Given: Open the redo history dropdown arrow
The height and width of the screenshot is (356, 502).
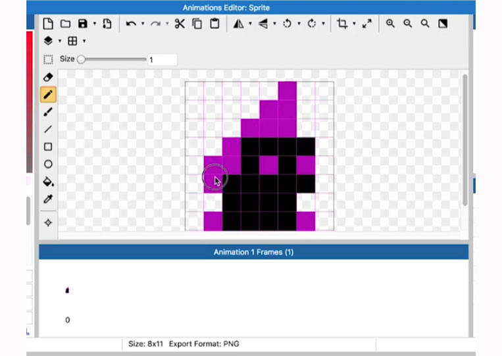Looking at the screenshot, I should pos(167,24).
